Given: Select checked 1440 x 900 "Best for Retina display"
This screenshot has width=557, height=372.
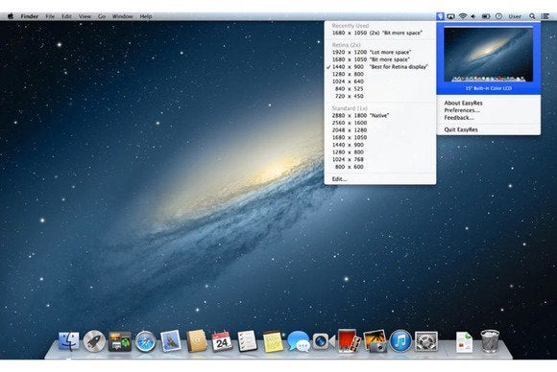Looking at the screenshot, I should tap(379, 67).
